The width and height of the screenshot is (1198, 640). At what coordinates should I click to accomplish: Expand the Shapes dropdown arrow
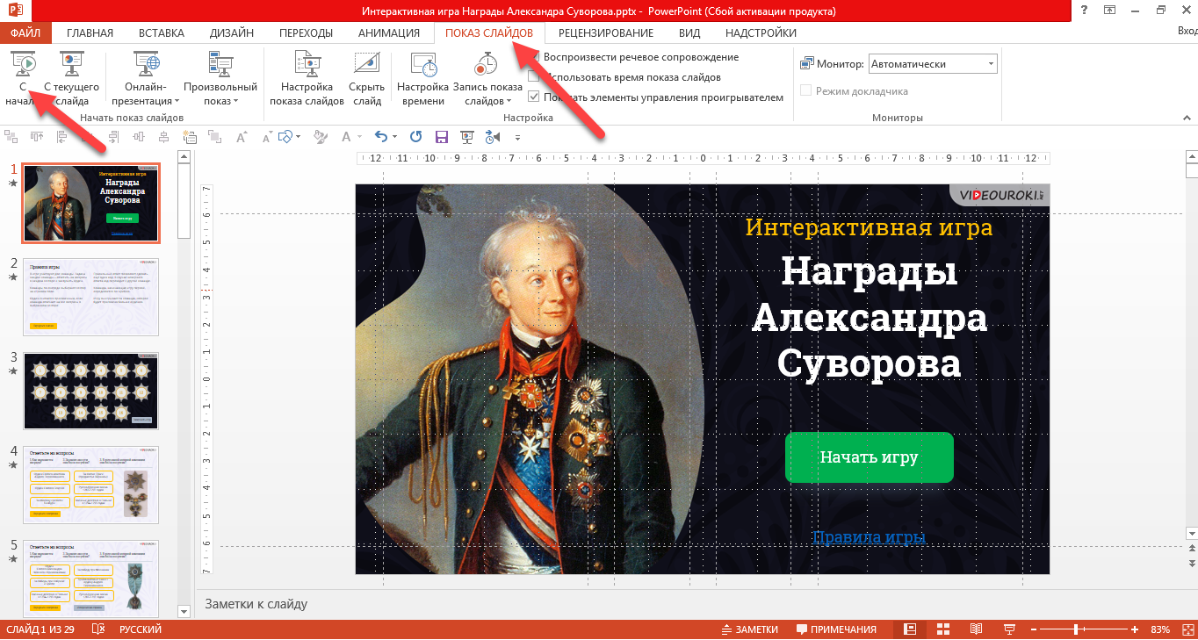tap(299, 137)
